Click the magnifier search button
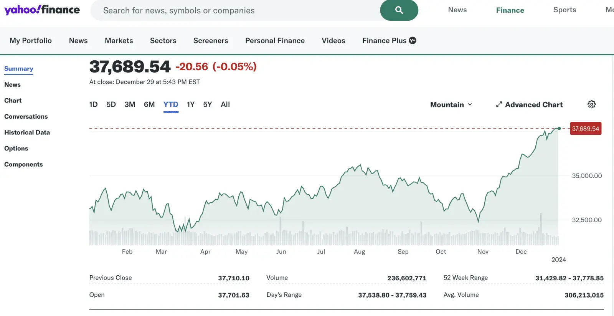The width and height of the screenshot is (614, 316). [399, 10]
